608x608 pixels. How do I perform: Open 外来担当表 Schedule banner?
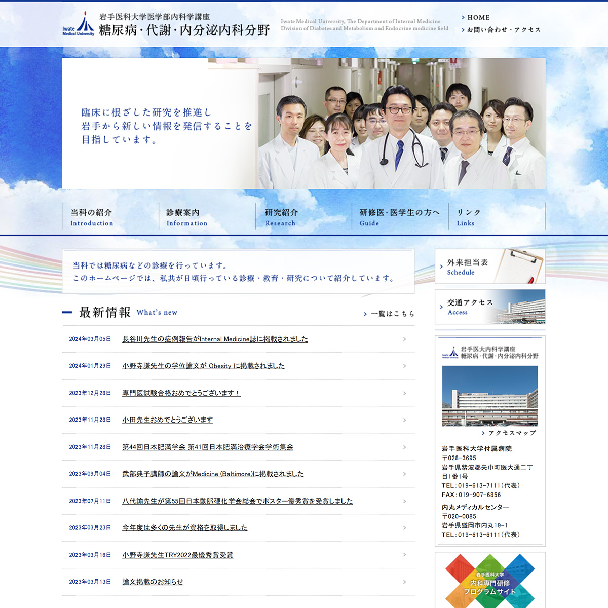[x=489, y=267]
